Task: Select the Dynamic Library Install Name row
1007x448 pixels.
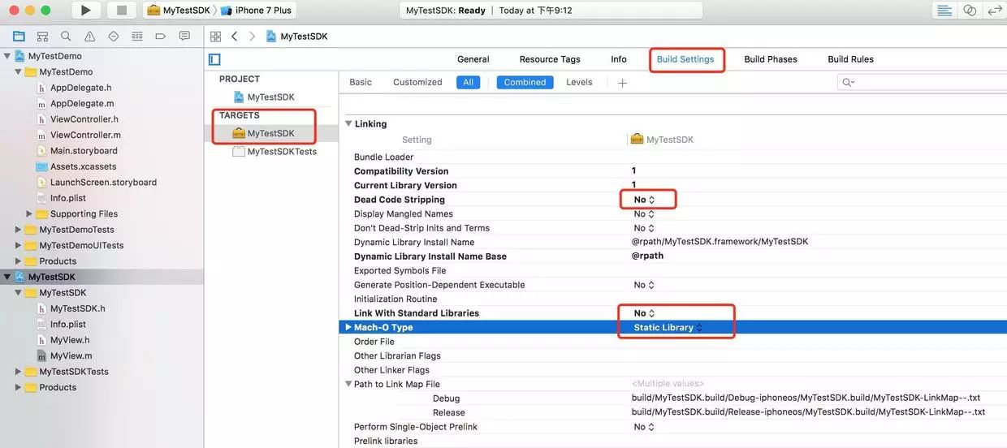Action: tap(672, 242)
